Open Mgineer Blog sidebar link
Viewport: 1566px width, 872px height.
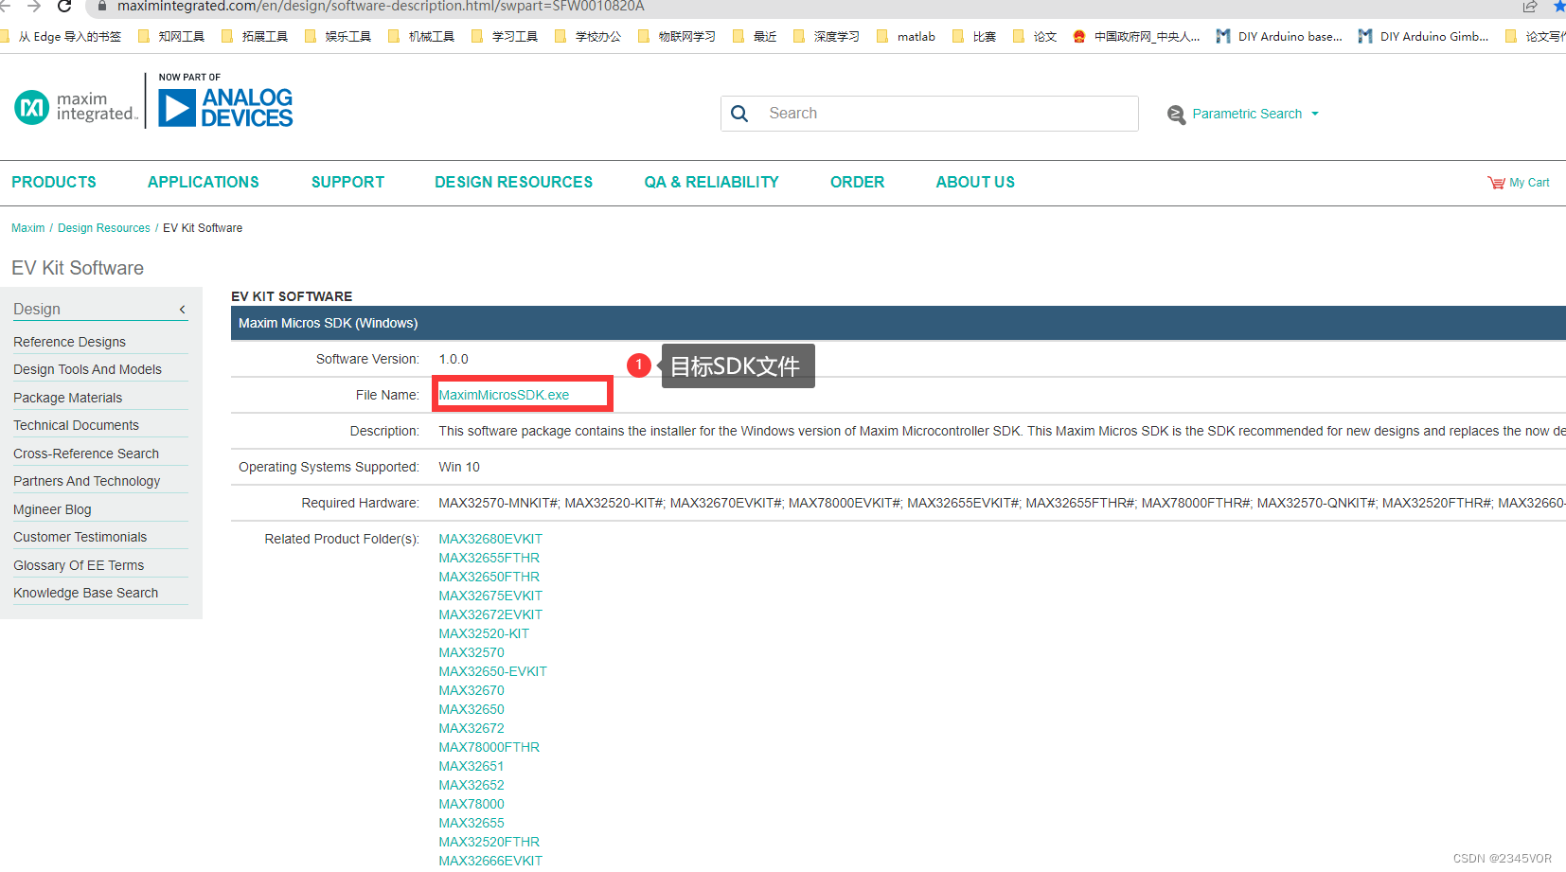coord(52,509)
